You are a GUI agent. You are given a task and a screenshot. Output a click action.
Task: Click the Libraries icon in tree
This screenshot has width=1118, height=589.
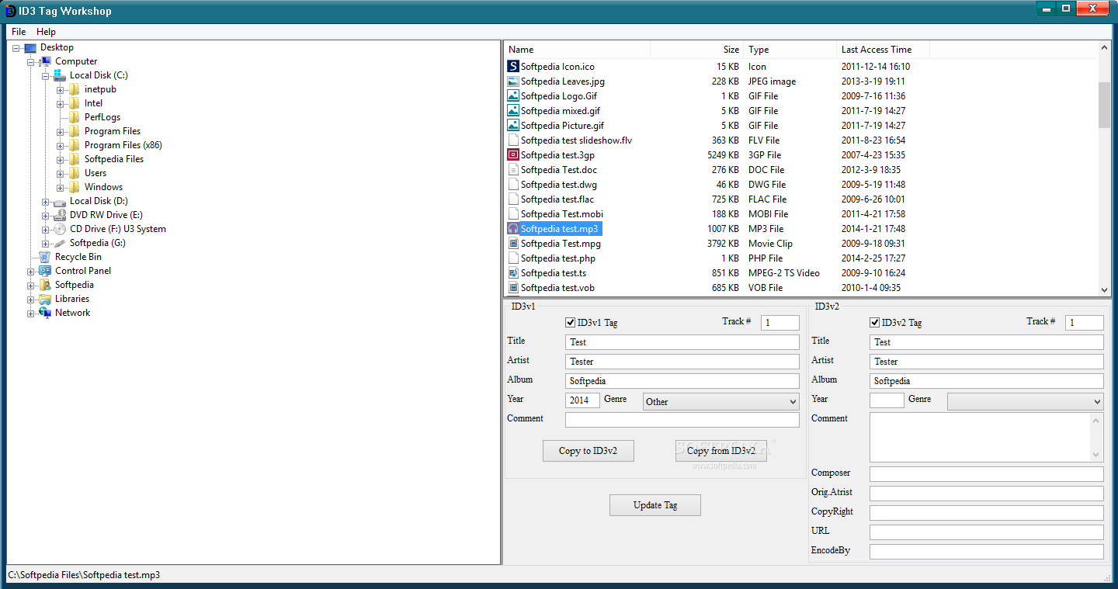(45, 299)
